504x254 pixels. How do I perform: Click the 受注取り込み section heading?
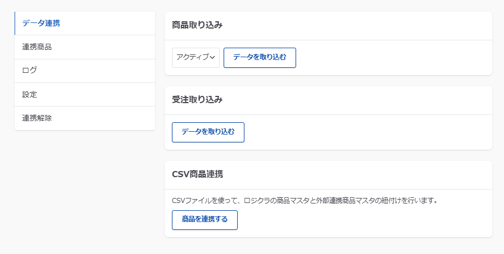click(x=197, y=100)
